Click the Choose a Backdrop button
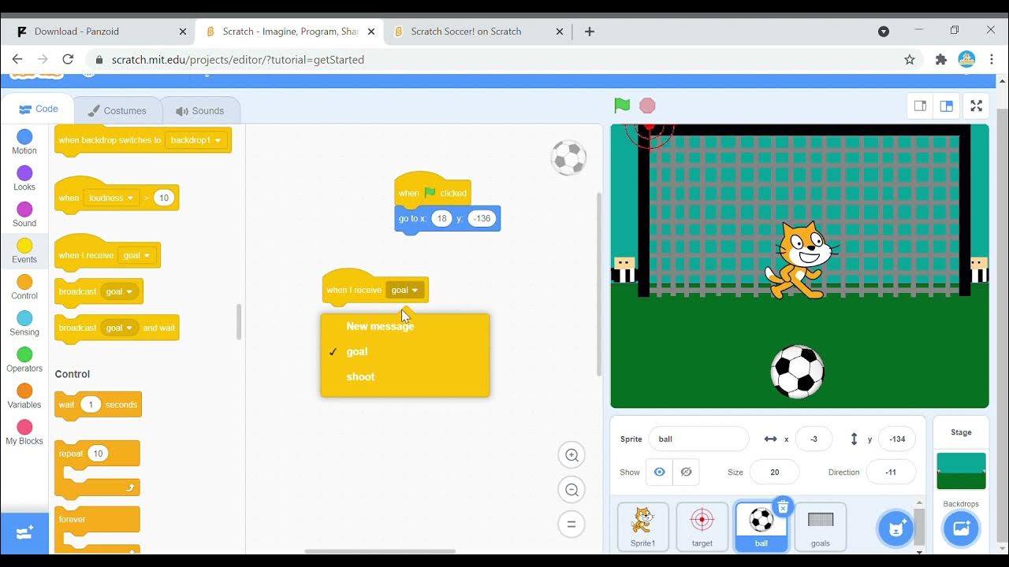 pyautogui.click(x=962, y=528)
